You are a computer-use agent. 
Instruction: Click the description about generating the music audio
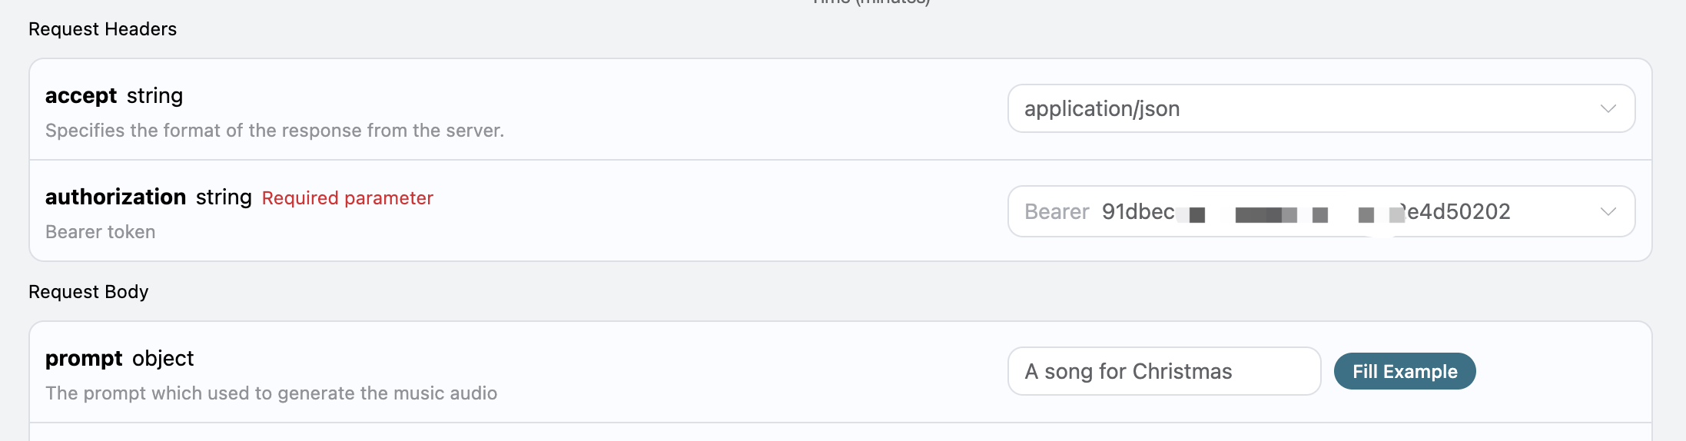pos(271,393)
